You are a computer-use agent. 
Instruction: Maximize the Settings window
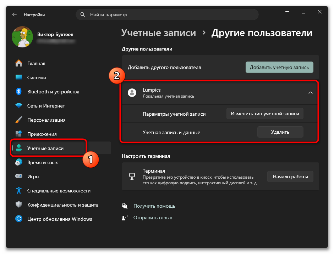(303, 11)
